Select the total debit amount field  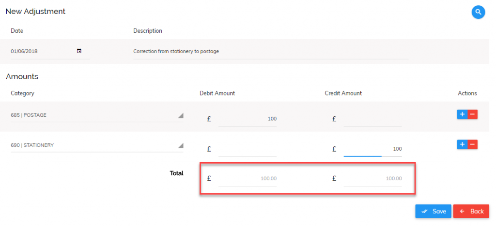coord(248,179)
